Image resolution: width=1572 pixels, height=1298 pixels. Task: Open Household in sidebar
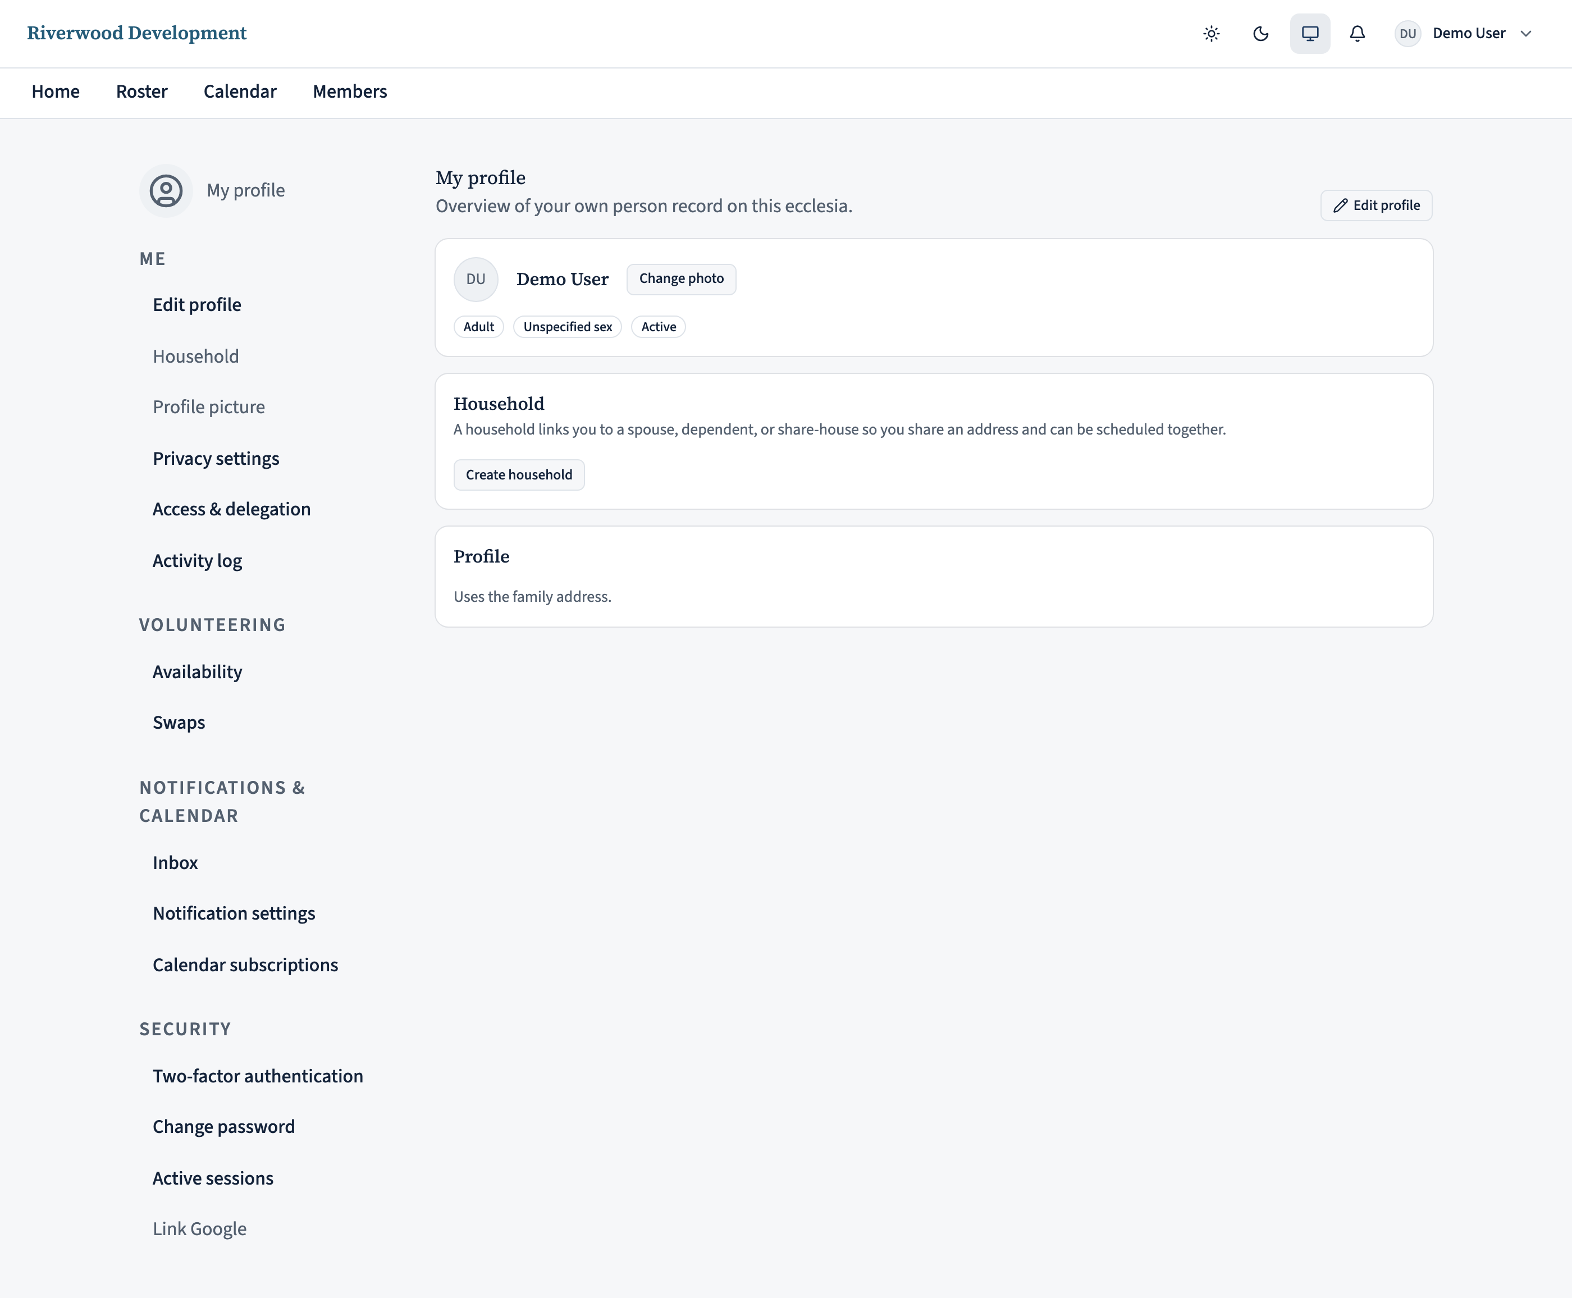coord(196,357)
